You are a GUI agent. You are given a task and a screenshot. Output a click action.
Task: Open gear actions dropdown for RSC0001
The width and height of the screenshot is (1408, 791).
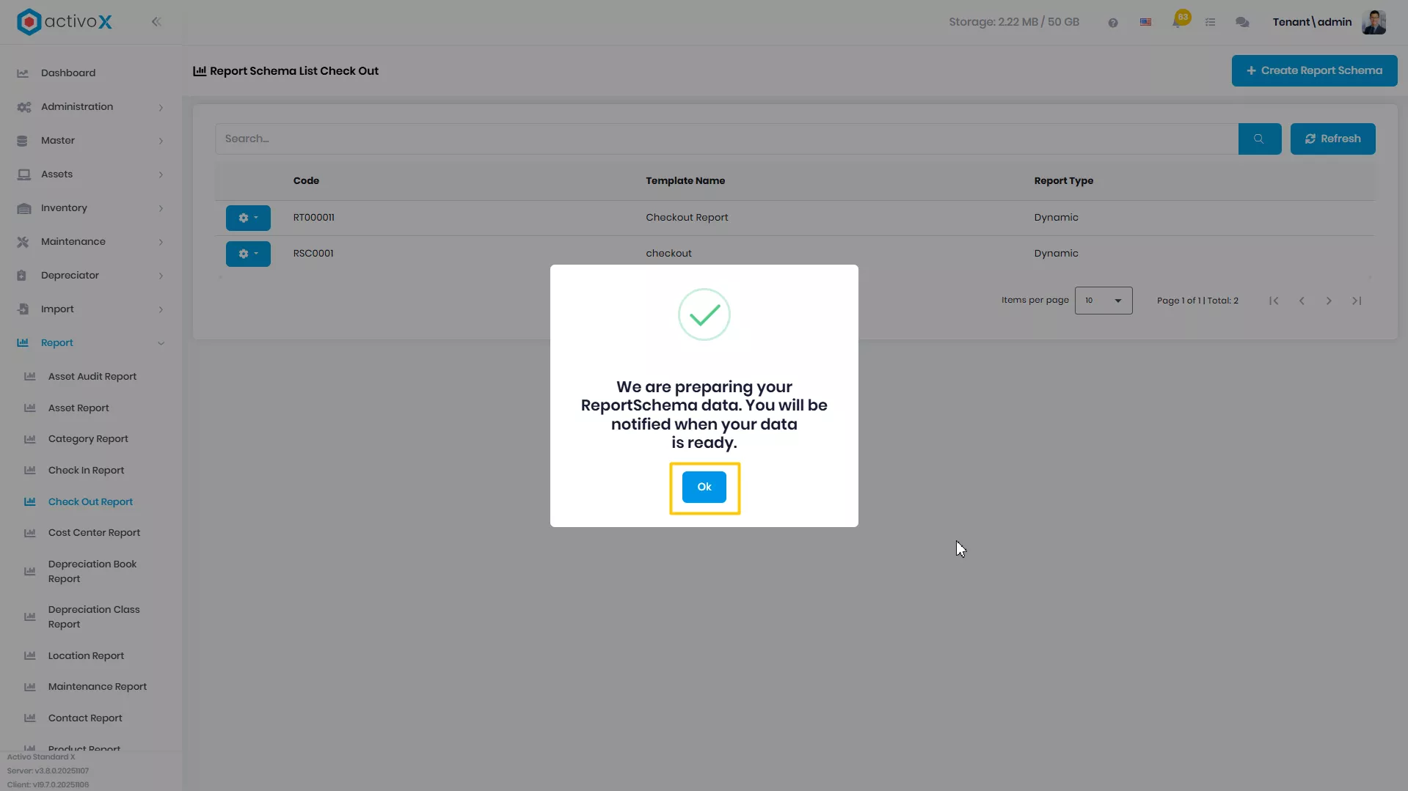[x=248, y=254]
